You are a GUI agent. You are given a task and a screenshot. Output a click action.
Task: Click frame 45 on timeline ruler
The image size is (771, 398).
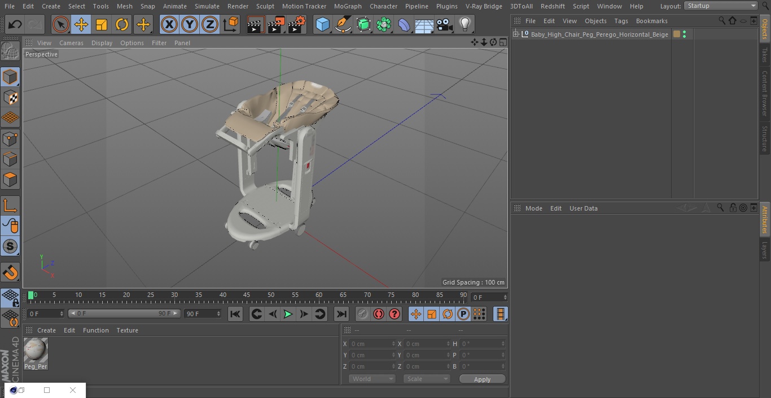click(247, 295)
